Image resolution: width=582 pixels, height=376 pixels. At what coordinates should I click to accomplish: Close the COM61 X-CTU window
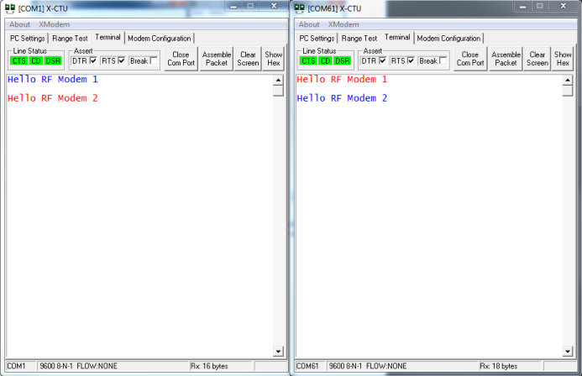point(565,7)
